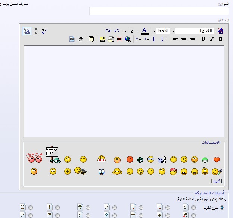Insert the HELP sign smiley
Viewport: 233px width, 218px height.
tap(102, 159)
